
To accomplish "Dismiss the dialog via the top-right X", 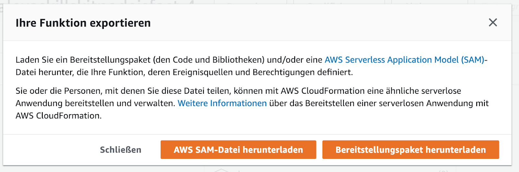I will 493,23.
